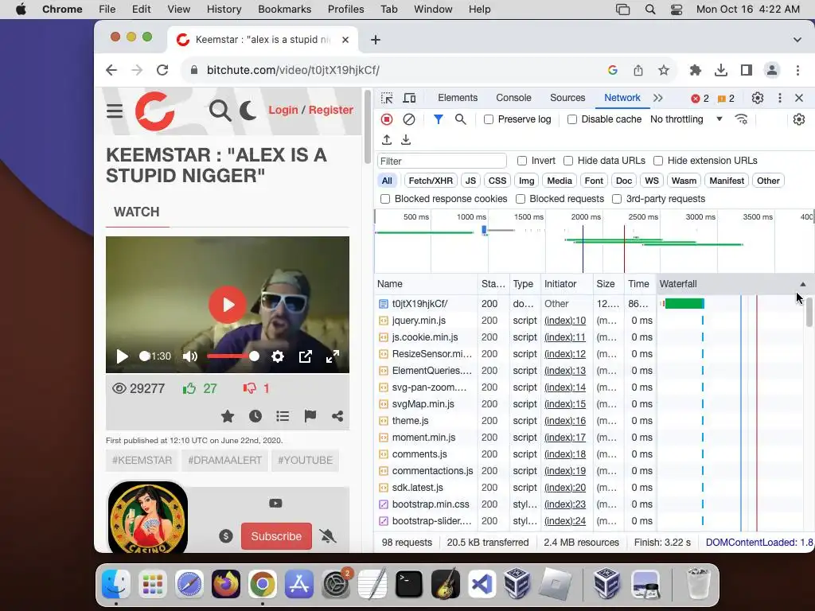Sort by Waterfall column arrow

pos(803,284)
